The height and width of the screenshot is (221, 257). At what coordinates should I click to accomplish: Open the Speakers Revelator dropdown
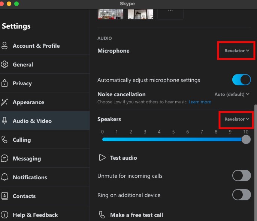coord(237,119)
